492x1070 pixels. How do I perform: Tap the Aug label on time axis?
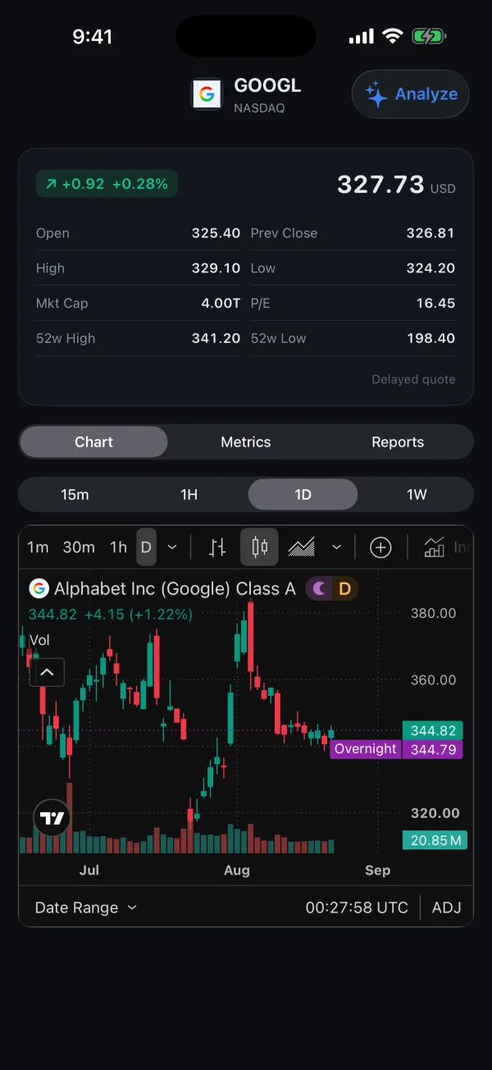click(x=237, y=871)
